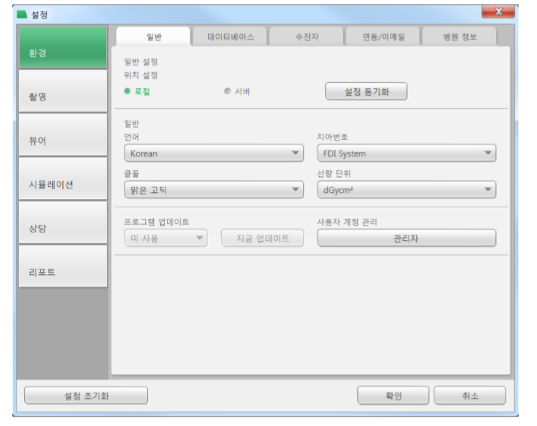Click the 언어 label

pyautogui.click(x=131, y=137)
